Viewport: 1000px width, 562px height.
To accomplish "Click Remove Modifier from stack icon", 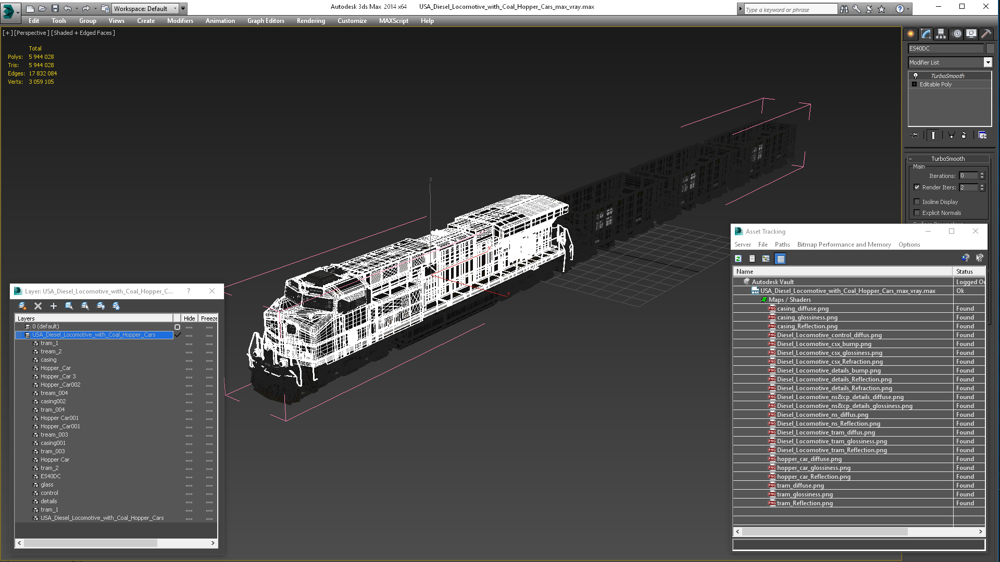I will pyautogui.click(x=964, y=135).
